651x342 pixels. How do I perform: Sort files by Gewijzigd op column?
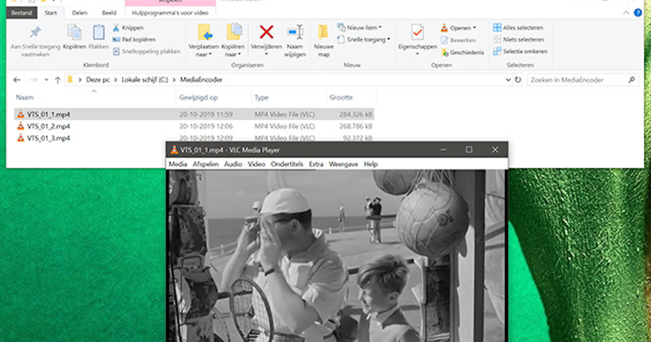(x=198, y=97)
